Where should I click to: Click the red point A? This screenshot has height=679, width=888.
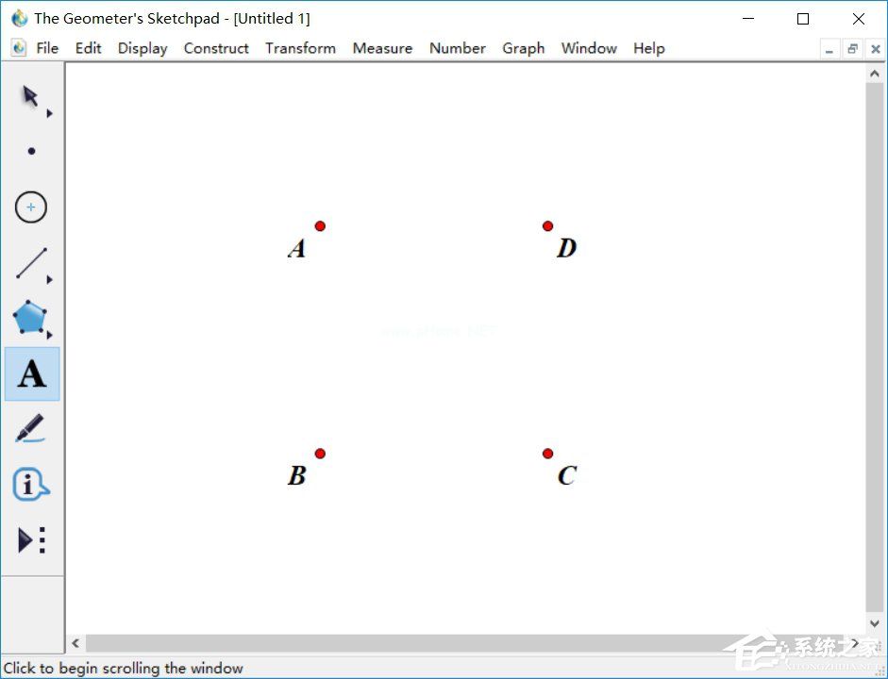[x=320, y=225]
